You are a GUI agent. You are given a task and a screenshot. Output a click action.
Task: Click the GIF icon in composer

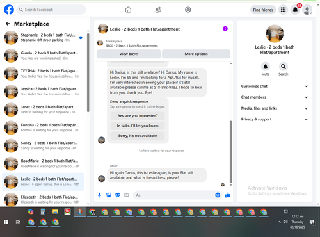(127, 195)
